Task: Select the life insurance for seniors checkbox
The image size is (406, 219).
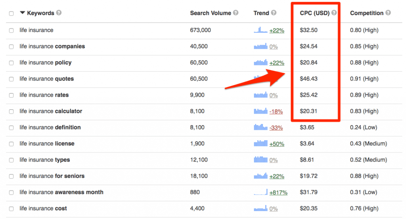Action: click(x=11, y=176)
